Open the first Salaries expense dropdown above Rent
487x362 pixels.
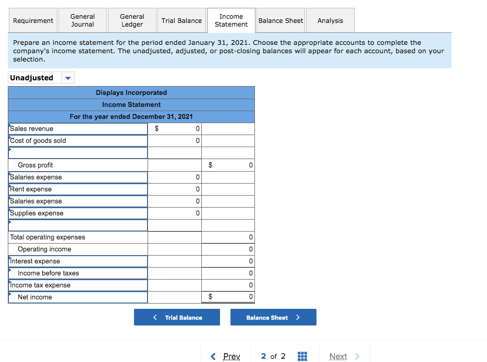click(x=78, y=177)
